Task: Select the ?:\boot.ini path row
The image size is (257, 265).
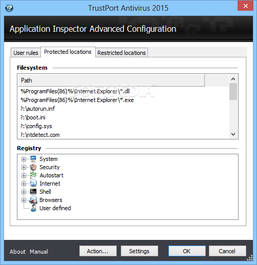Action: (123, 117)
